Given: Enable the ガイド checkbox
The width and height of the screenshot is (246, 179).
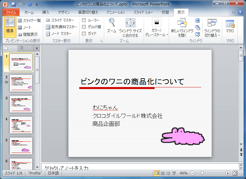Looking at the screenshot, I should point(84,33).
